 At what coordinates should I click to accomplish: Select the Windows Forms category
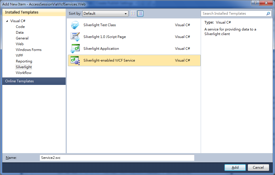click(29, 50)
